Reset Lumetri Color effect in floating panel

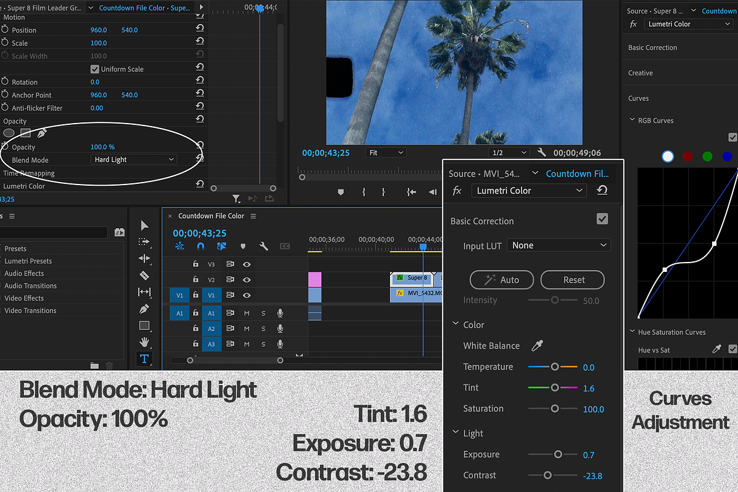[602, 191]
